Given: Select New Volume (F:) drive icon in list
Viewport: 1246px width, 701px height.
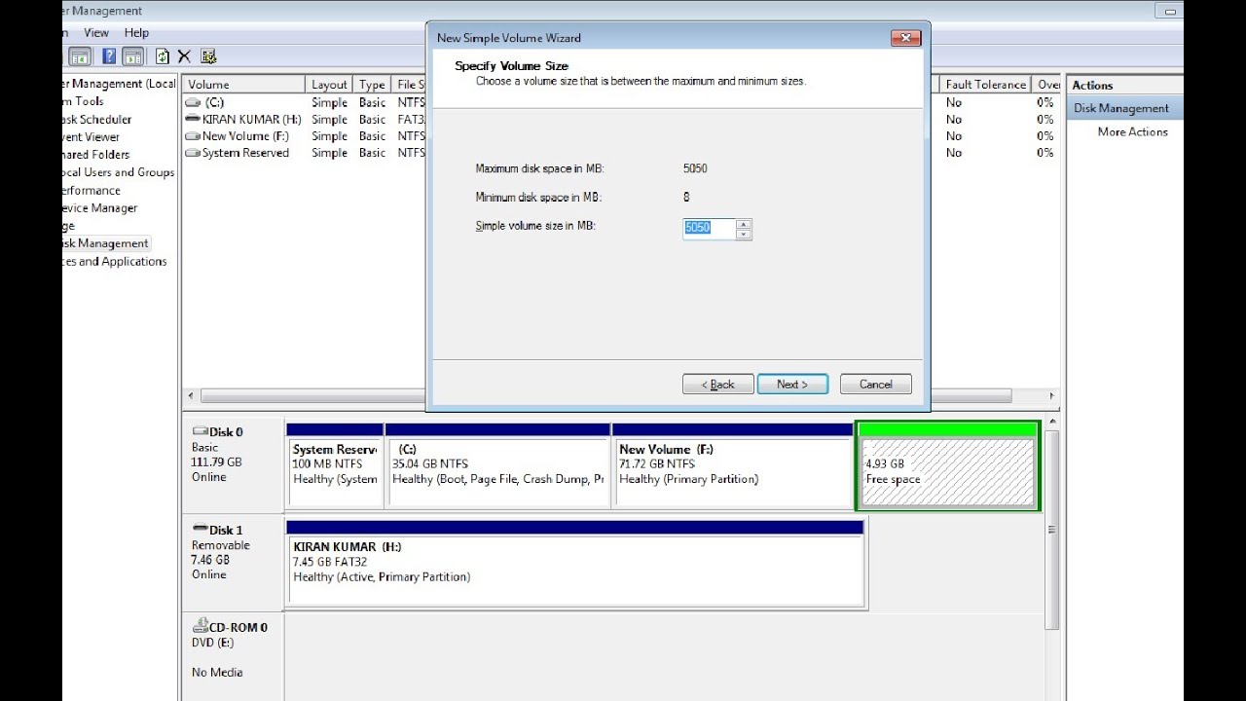Looking at the screenshot, I should (193, 136).
